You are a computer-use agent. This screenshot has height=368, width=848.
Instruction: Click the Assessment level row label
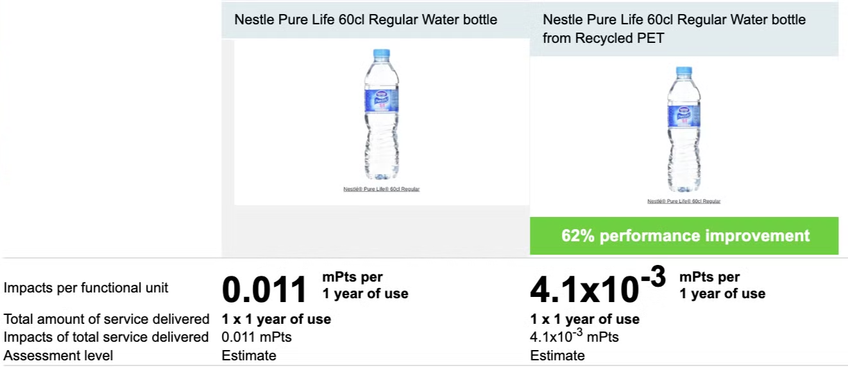[58, 356]
